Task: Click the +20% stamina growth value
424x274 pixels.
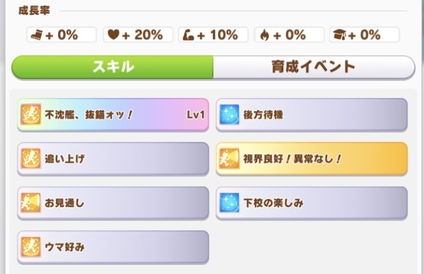Action: click(140, 35)
